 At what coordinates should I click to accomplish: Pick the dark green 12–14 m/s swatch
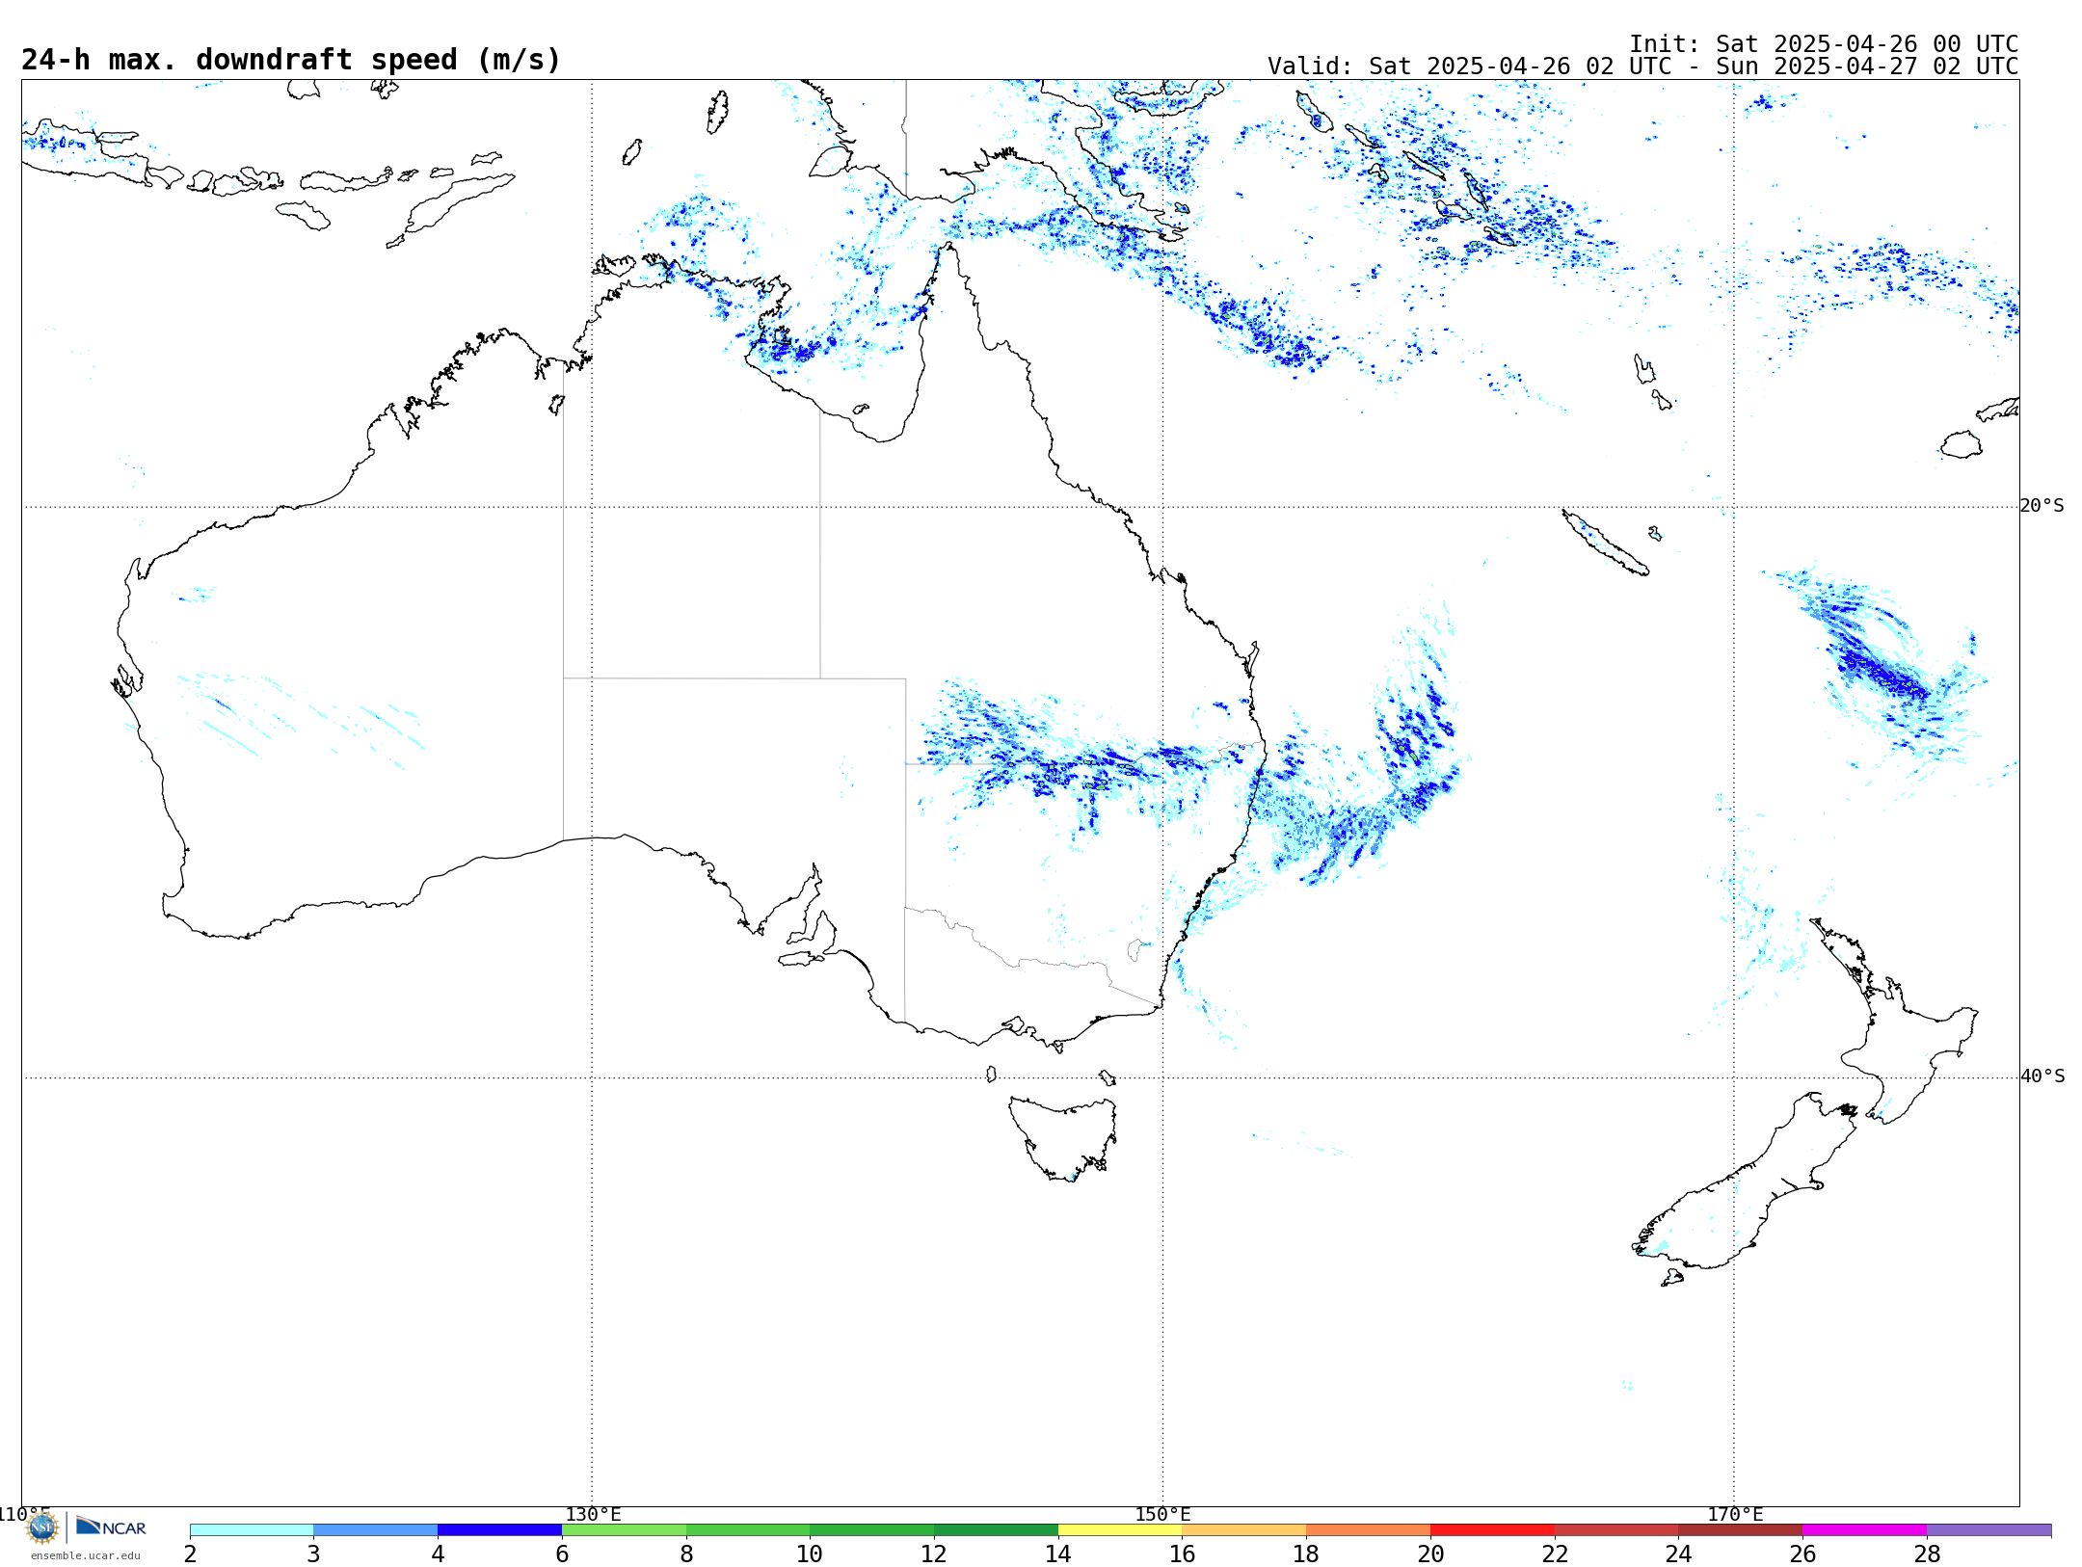point(997,1530)
